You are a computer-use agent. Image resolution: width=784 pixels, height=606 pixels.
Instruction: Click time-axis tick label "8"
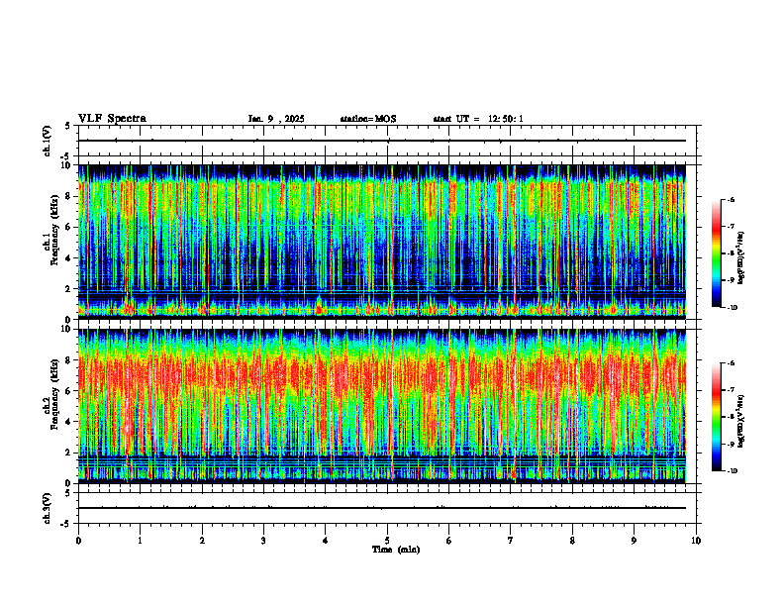[572, 541]
